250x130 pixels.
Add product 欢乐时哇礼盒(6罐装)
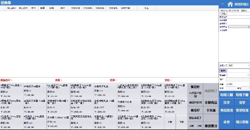click(105, 106)
